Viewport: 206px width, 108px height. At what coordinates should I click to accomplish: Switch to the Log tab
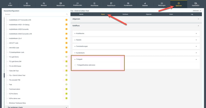pyautogui.click(x=192, y=14)
